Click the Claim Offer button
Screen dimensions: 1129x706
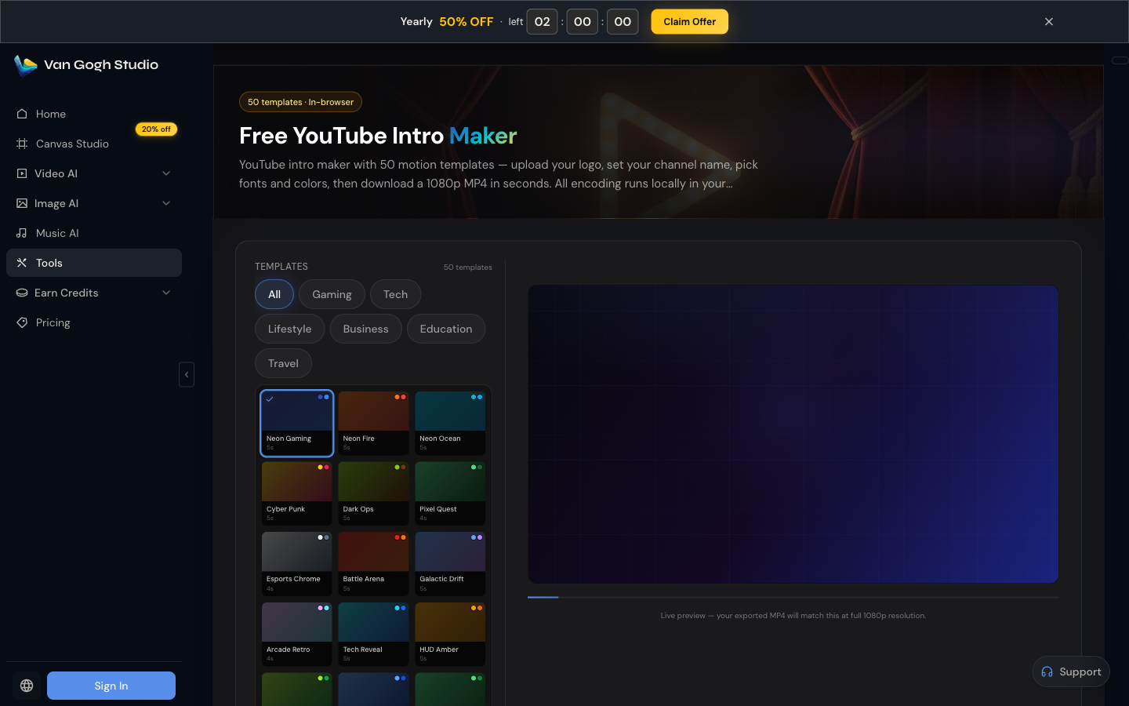690,22
